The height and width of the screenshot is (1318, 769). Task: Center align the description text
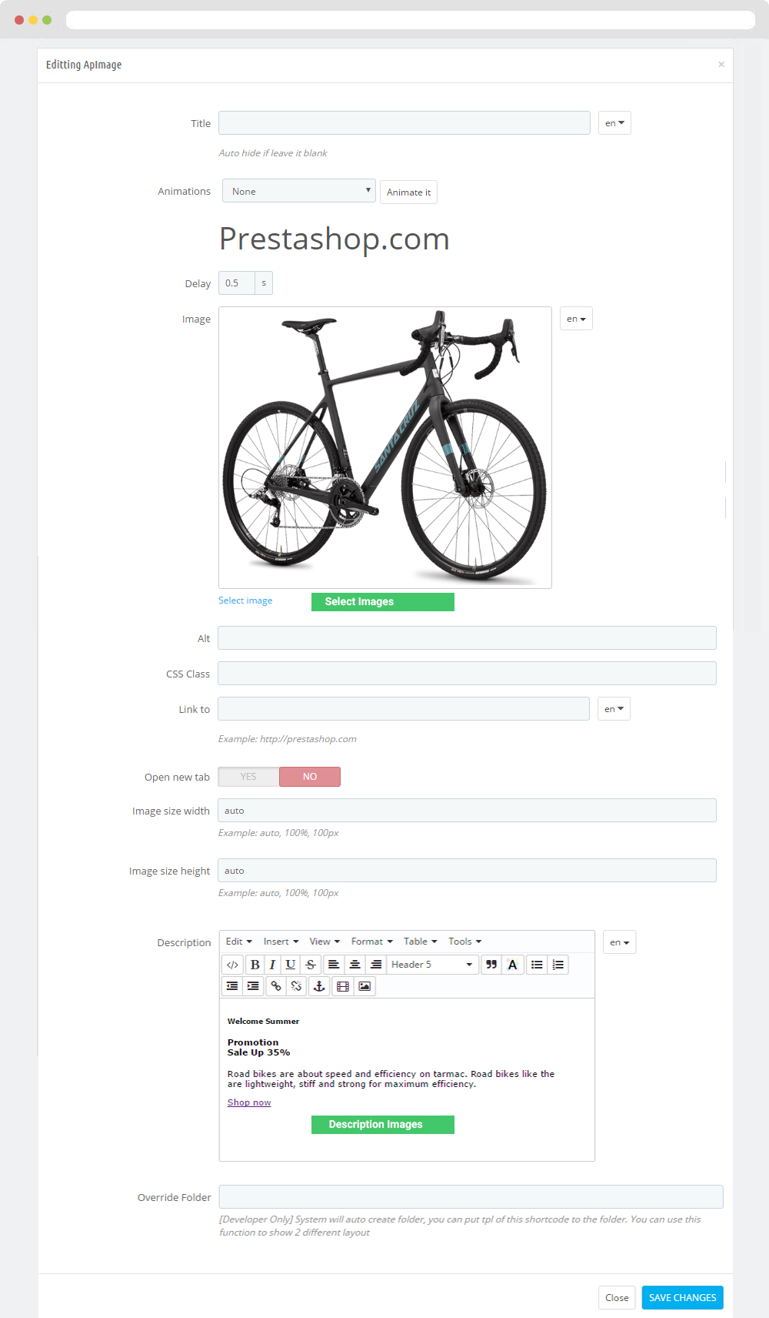[x=355, y=965]
